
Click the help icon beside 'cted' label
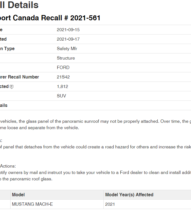coord(12,87)
